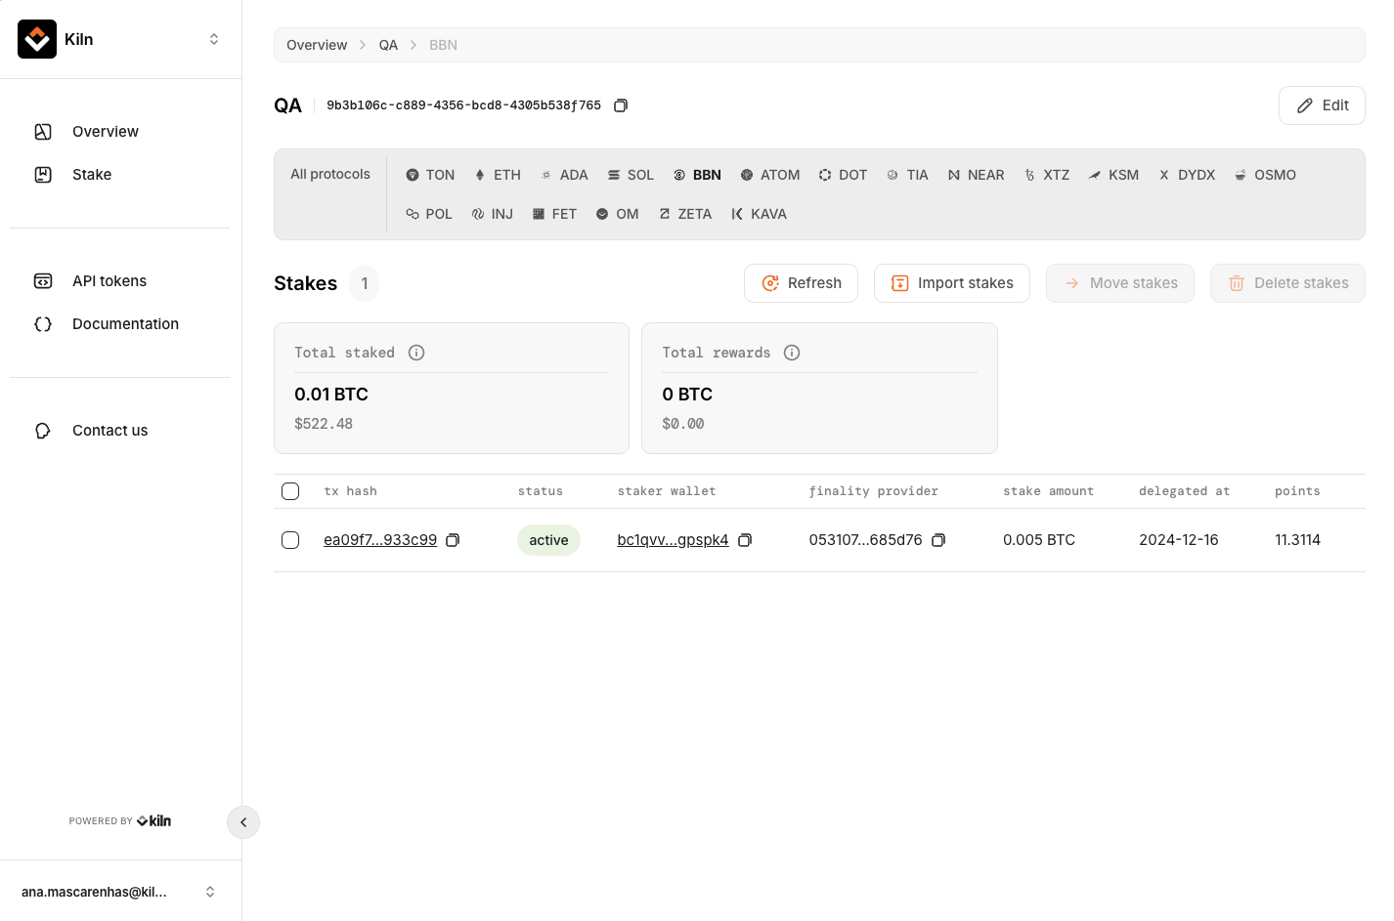Show Total rewards info tooltip icon
The image size is (1394, 921).
coord(792,353)
